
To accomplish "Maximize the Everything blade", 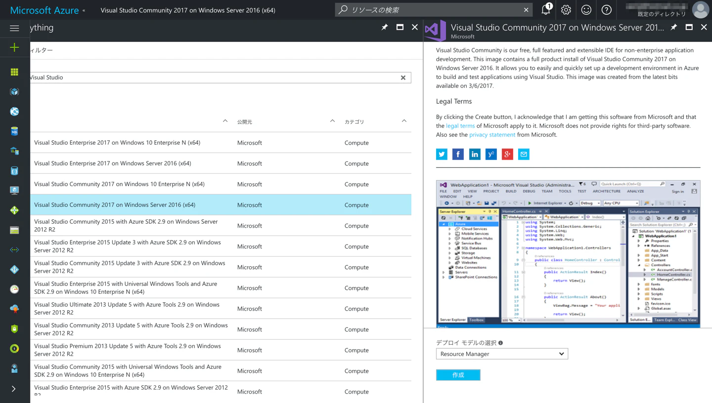I will tap(400, 27).
